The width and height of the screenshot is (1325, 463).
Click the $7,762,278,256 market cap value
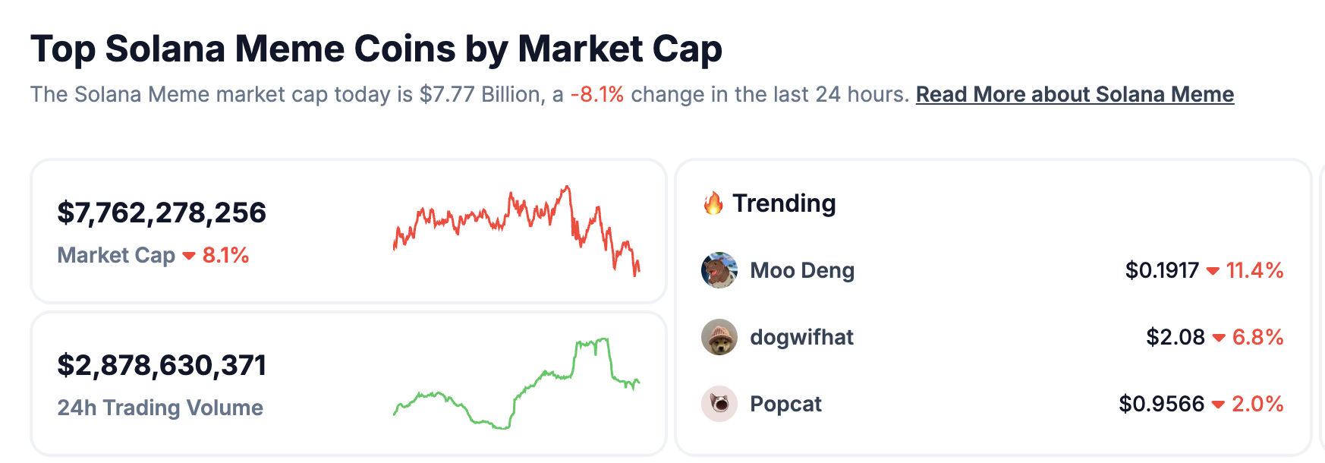point(162,213)
